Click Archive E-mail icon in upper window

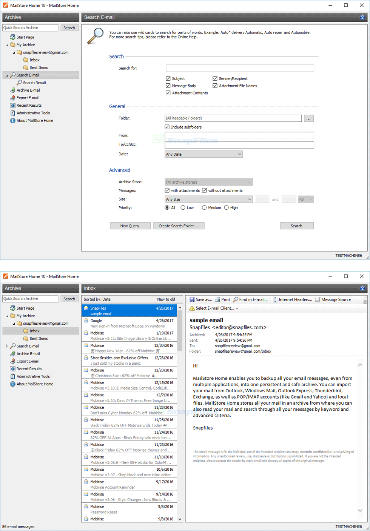pyautogui.click(x=13, y=90)
